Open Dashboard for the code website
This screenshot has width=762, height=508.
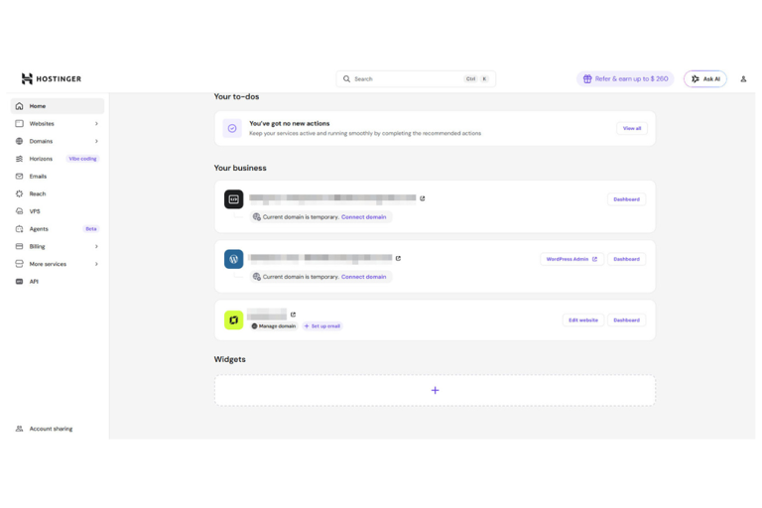(x=626, y=199)
